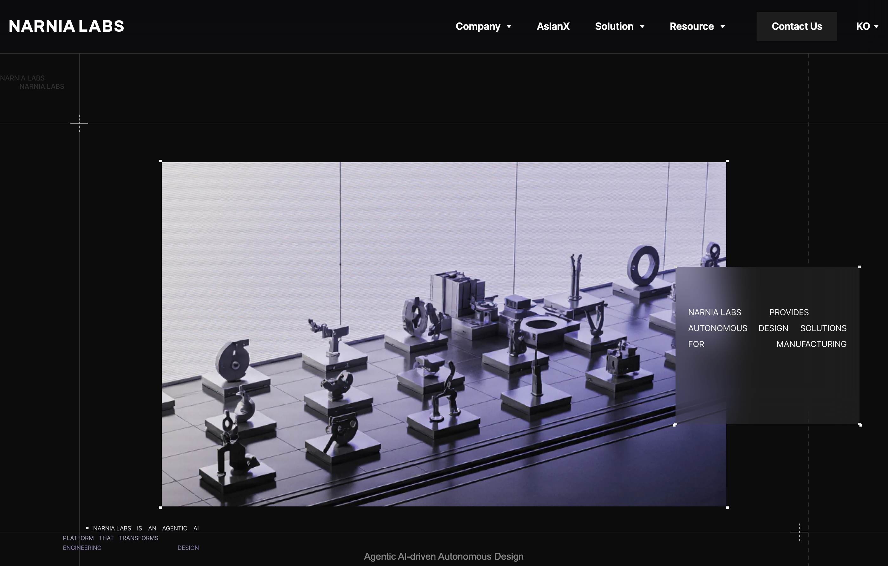Click the top-left crosshair marker
The height and width of the screenshot is (566, 888).
tap(79, 123)
